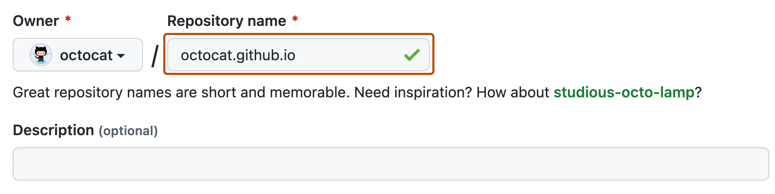This screenshot has height=194, width=775.
Task: Place cursor on octocat.github.io text
Action: pos(238,55)
